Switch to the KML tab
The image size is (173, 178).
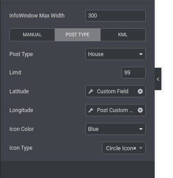coord(123,35)
